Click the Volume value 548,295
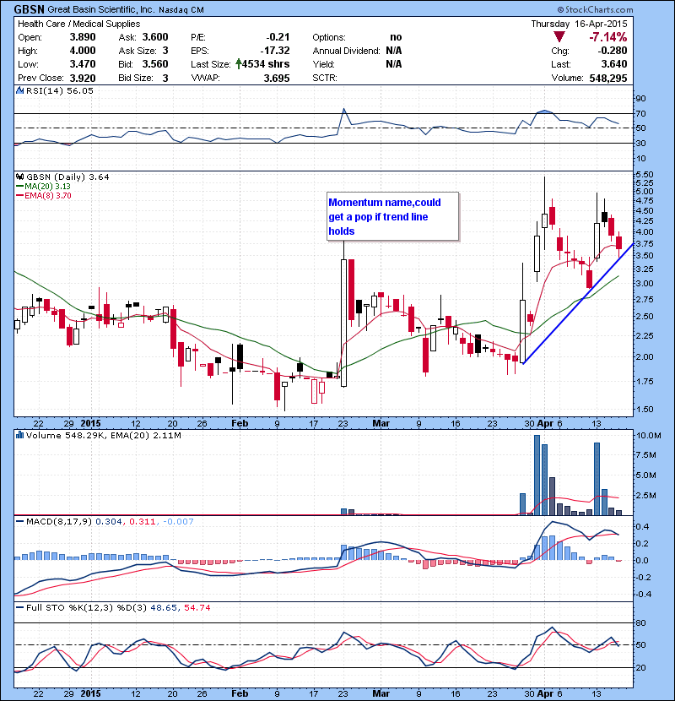This screenshot has width=675, height=701. (608, 78)
